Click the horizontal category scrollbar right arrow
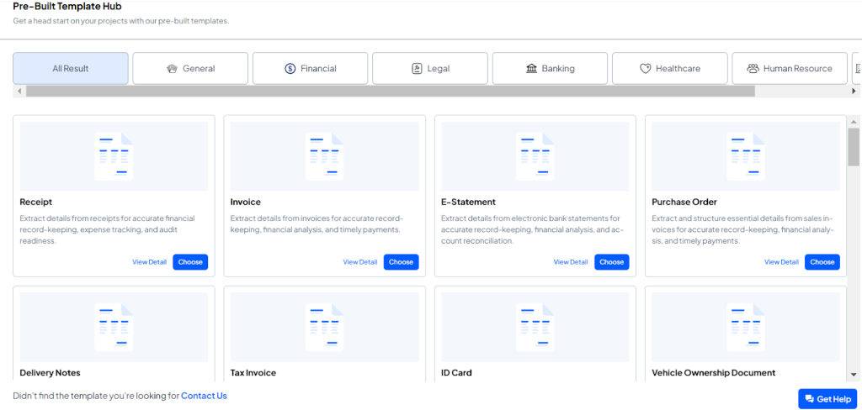The width and height of the screenshot is (862, 410). (854, 91)
